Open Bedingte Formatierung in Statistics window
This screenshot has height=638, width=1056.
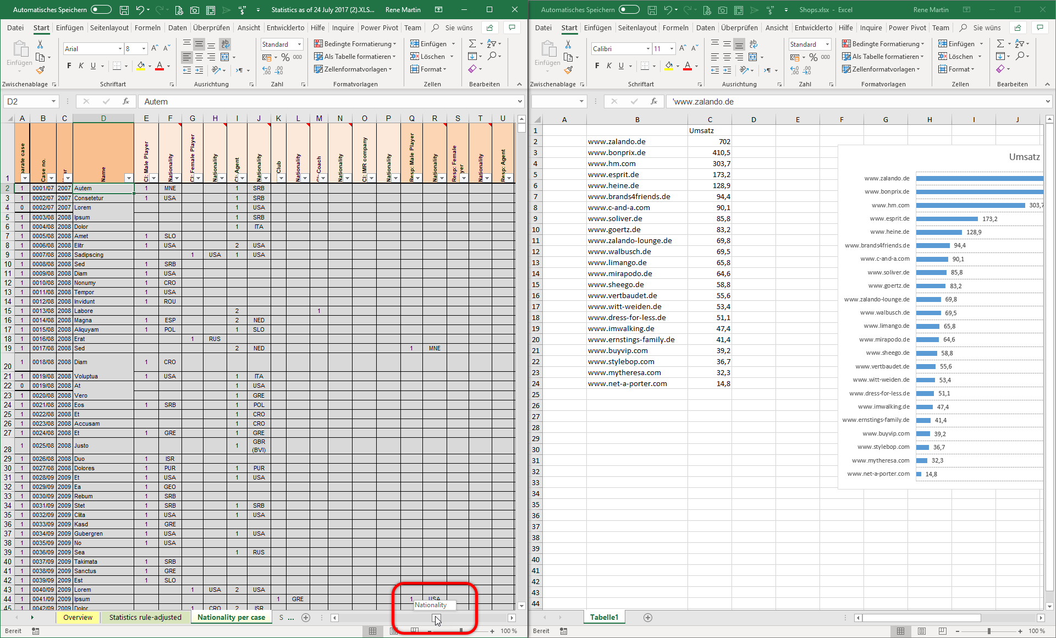(355, 44)
